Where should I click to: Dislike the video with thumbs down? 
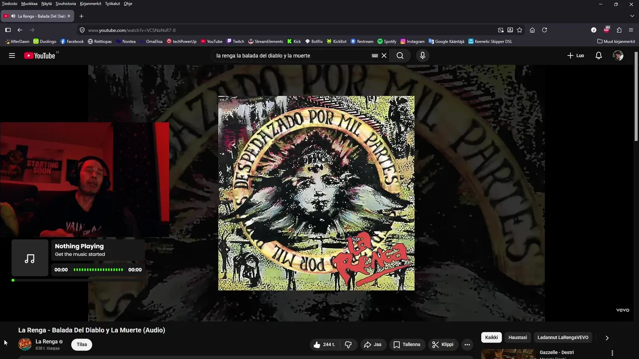[348, 345]
